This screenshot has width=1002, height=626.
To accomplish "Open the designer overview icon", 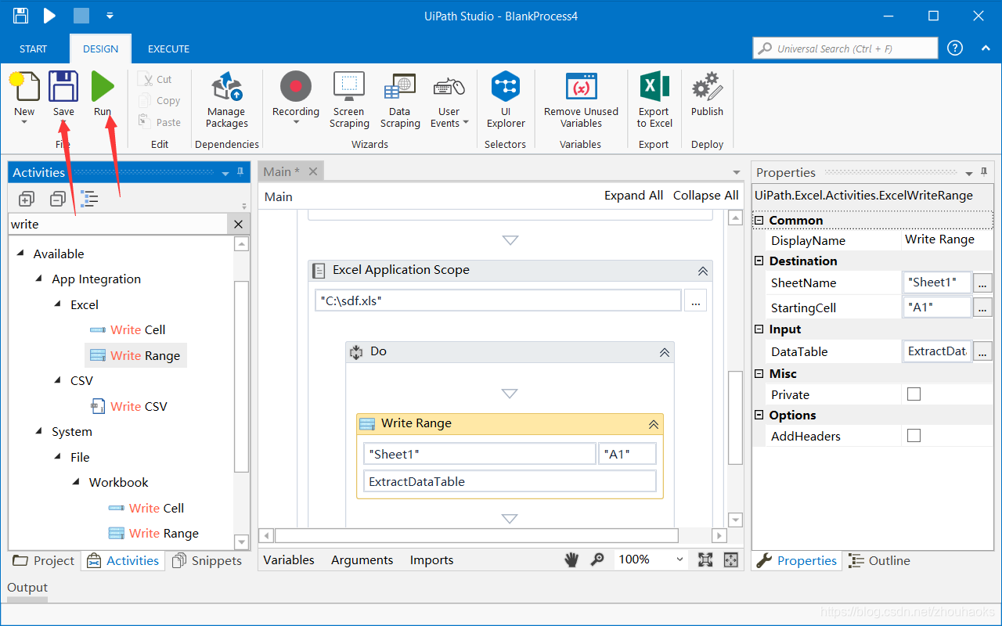I will [x=731, y=559].
